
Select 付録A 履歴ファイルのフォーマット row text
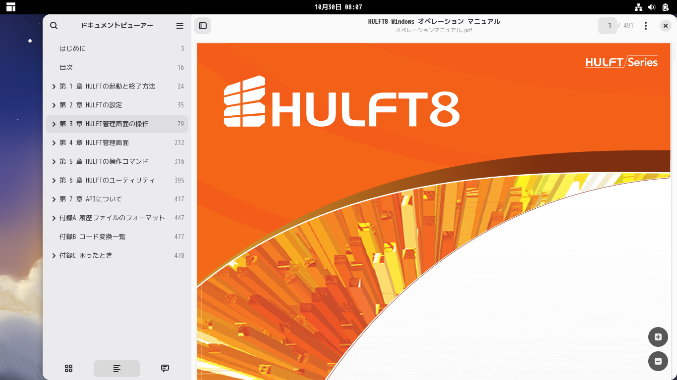point(112,218)
